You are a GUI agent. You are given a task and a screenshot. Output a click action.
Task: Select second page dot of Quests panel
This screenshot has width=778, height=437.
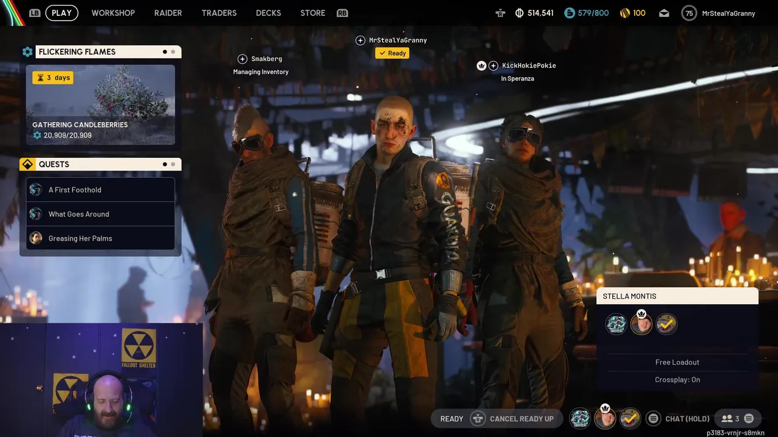[x=173, y=164]
